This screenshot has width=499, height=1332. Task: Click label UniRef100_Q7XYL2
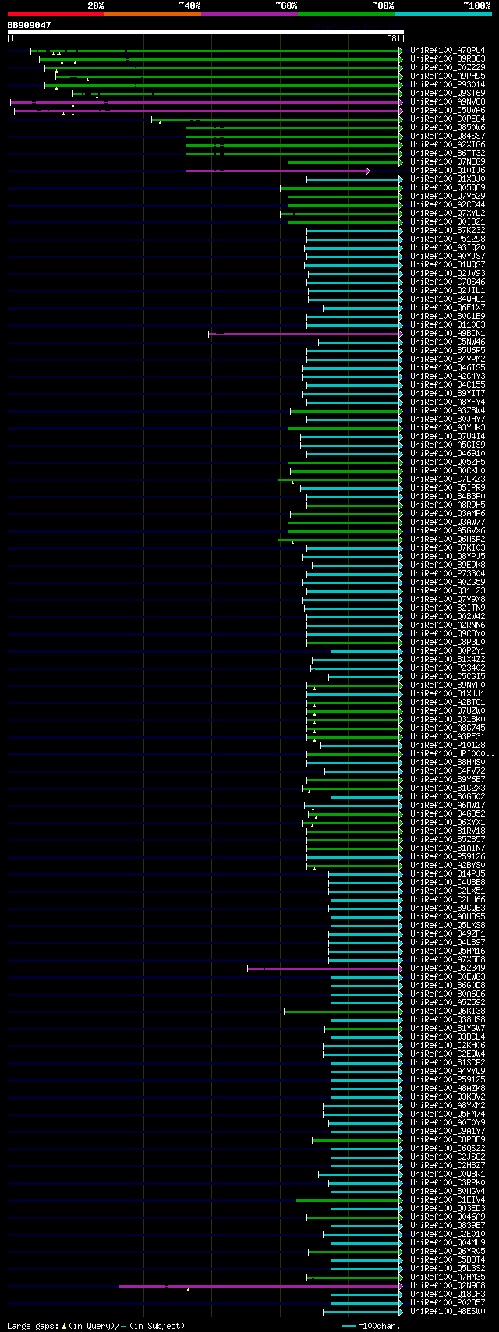pyautogui.click(x=448, y=214)
